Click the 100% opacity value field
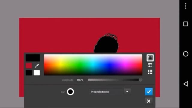192x108 pixels. 80,80
